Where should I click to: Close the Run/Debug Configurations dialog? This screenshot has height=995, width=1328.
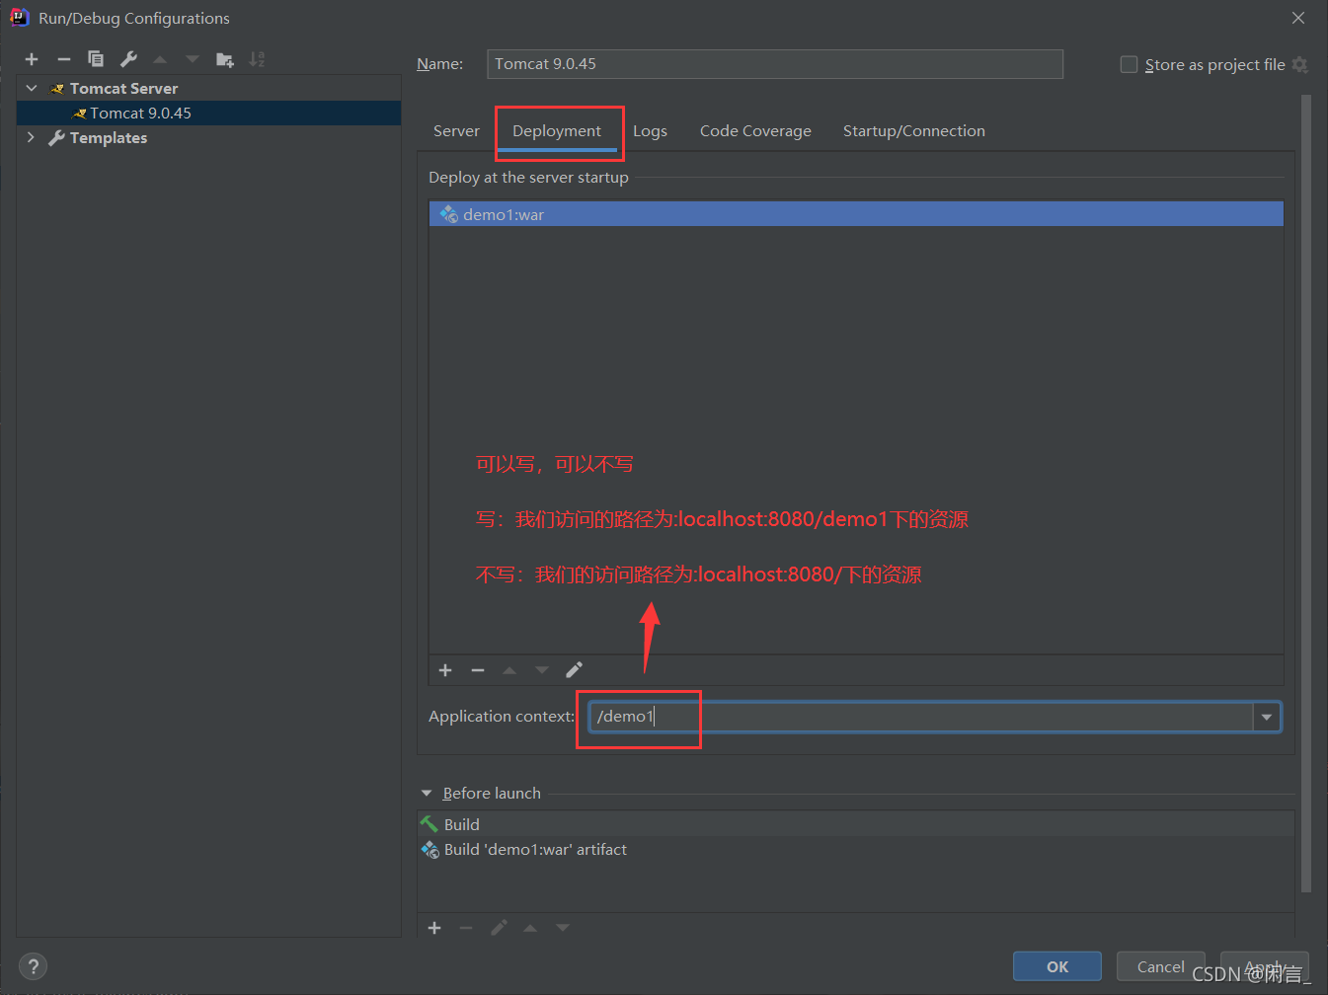click(1298, 18)
